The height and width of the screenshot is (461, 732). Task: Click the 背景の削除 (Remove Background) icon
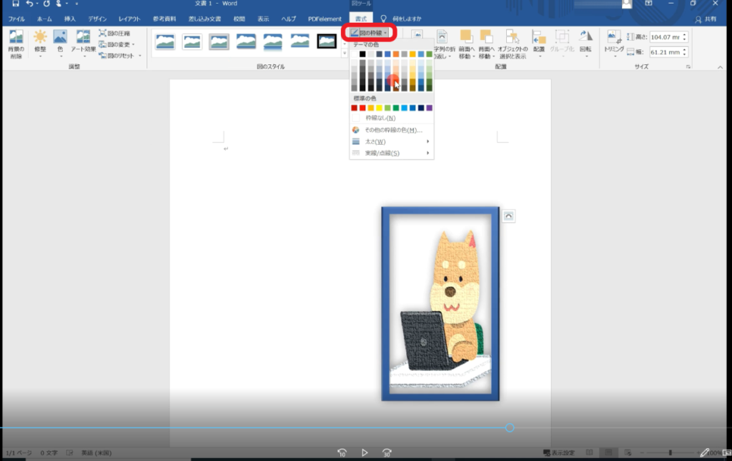16,38
